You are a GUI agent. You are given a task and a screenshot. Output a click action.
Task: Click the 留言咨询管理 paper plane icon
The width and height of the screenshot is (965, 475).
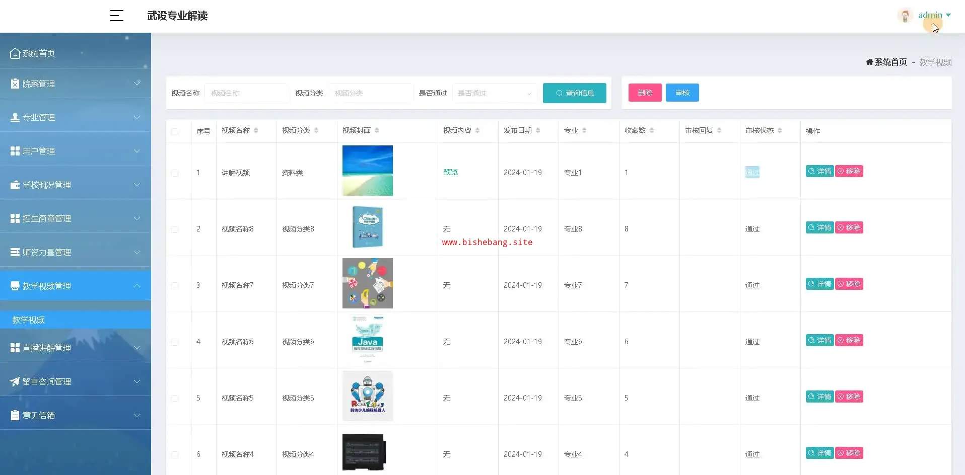click(x=15, y=381)
